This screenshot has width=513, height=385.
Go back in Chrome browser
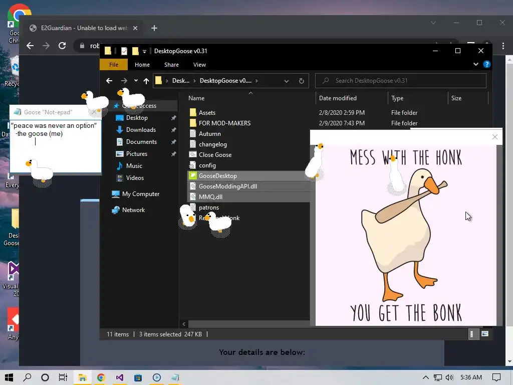30,46
